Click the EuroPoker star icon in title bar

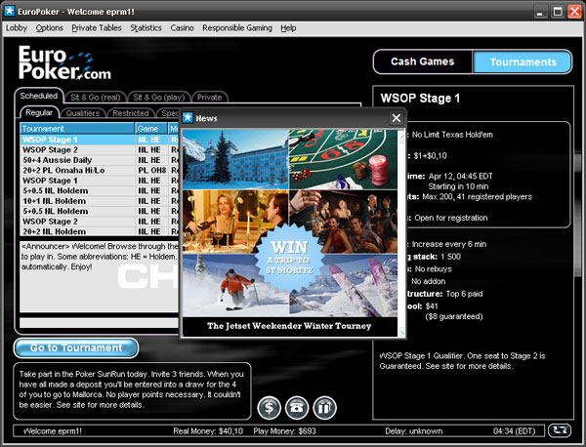tap(9, 11)
